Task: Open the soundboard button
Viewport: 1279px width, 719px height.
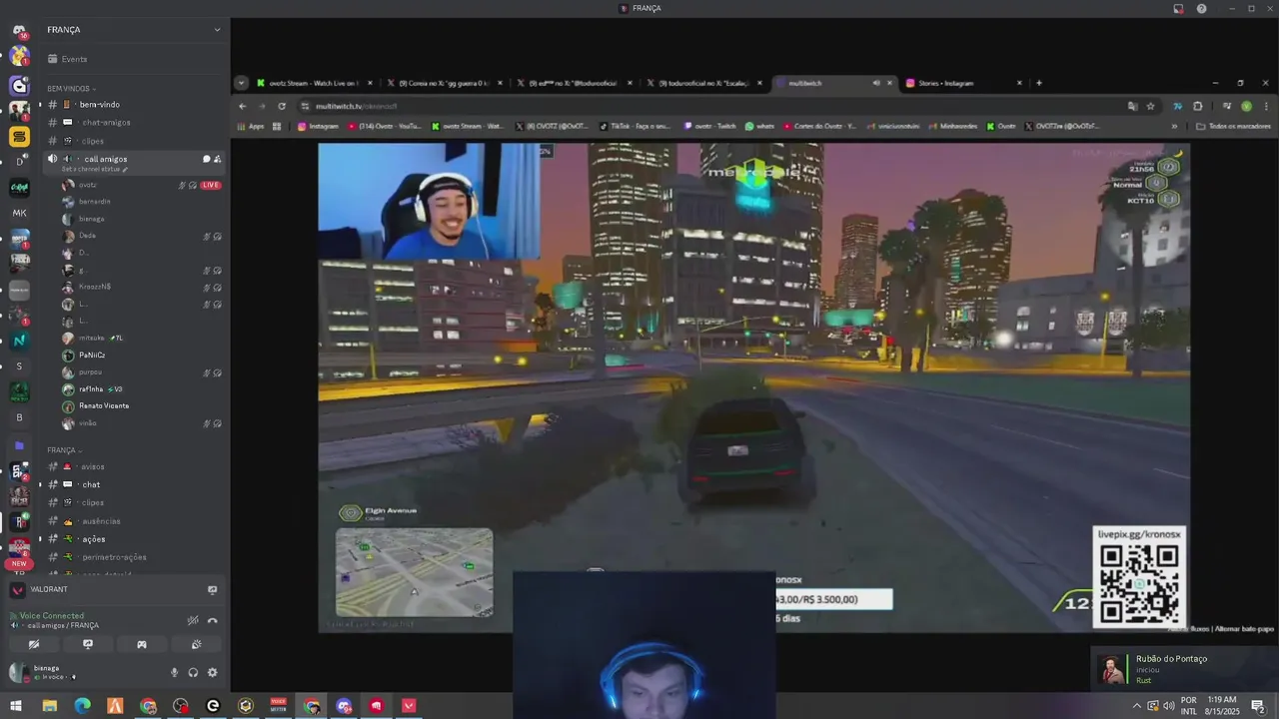Action: coord(196,645)
